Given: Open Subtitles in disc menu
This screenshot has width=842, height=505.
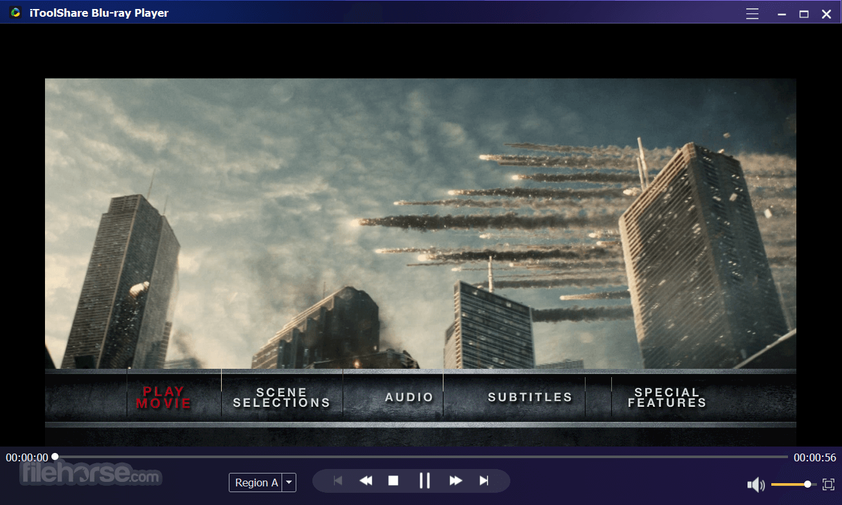Looking at the screenshot, I should point(530,397).
